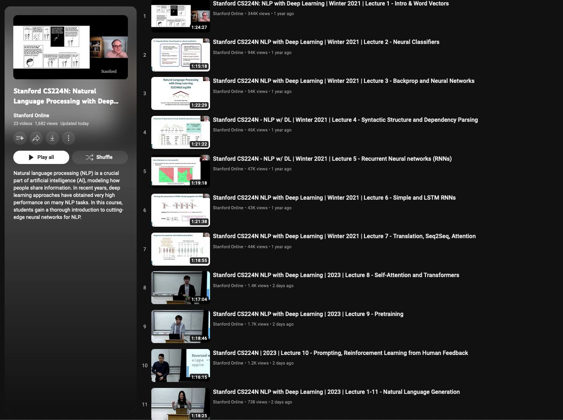Open playlist title Stanford CS224N: Natural Language Processing
The image size is (563, 420).
(x=66, y=96)
